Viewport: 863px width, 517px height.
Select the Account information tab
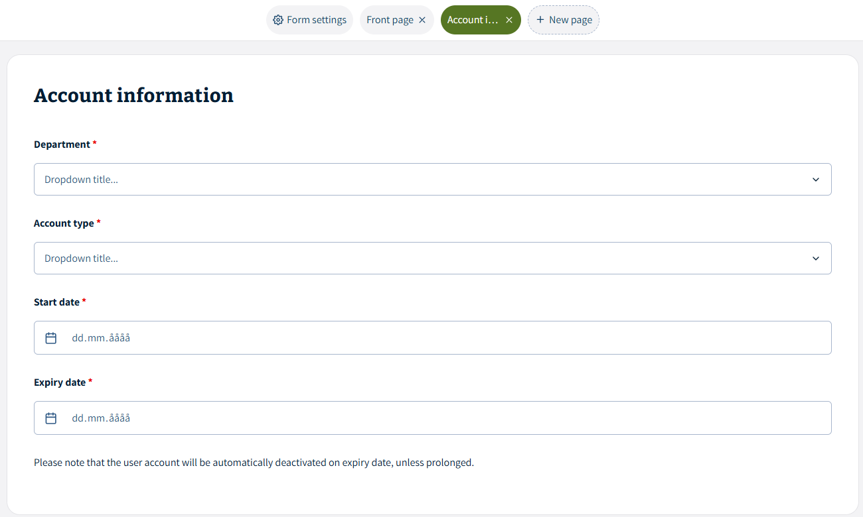[472, 20]
